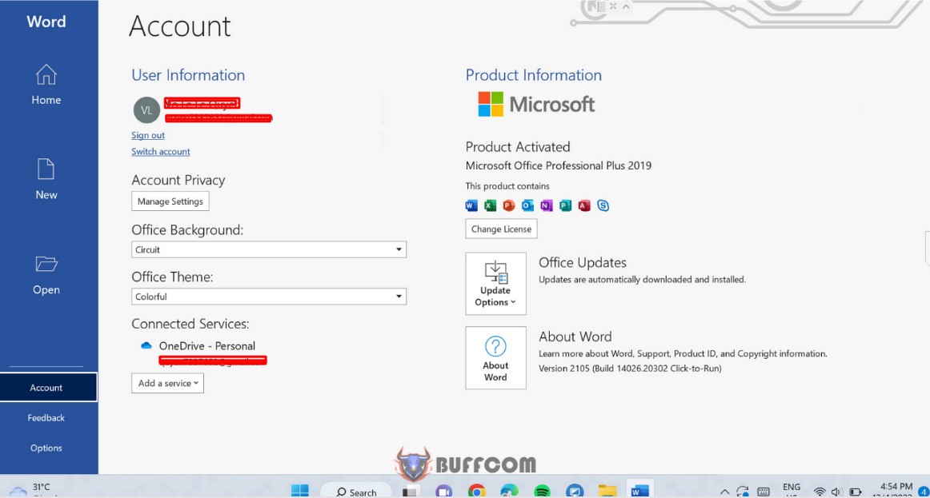Click the VL user avatar
930x498 pixels.
point(146,110)
